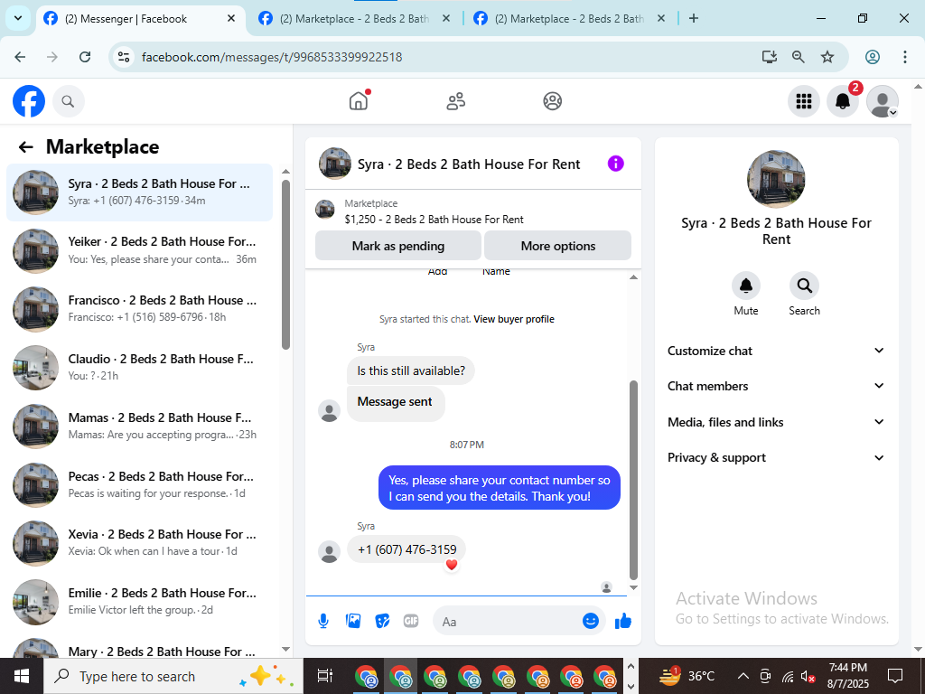Open Windows Start menu
Viewport: 925px width, 694px height.
(22, 676)
